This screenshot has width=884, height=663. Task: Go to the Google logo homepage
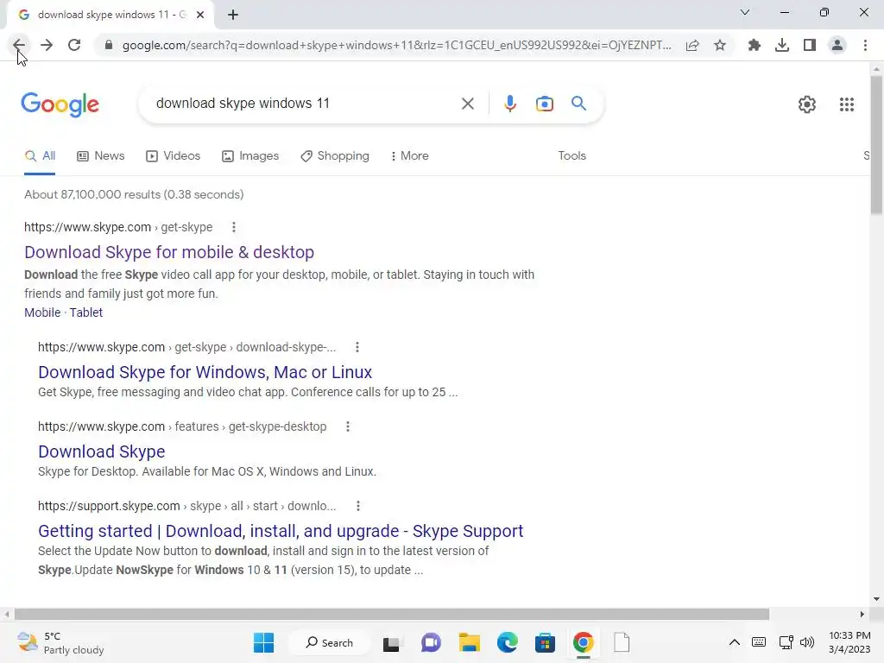click(60, 104)
